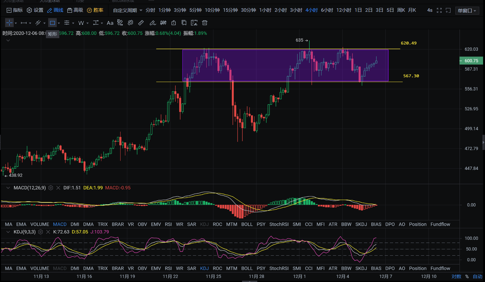Open MACD indicator settings gear
The height and width of the screenshot is (282, 485).
pyautogui.click(x=51, y=188)
